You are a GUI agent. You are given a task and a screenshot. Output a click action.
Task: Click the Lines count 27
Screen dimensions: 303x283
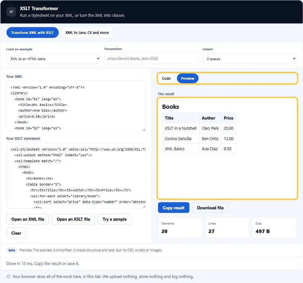(x=211, y=231)
